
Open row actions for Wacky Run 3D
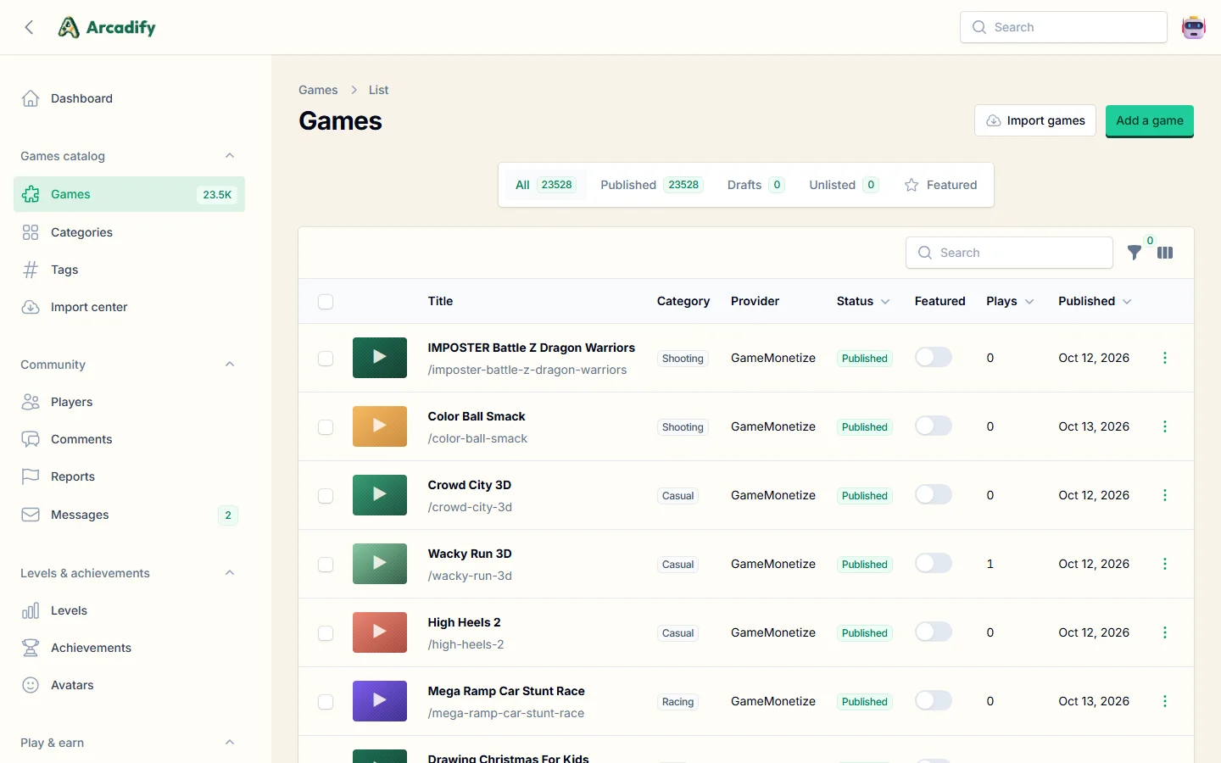click(1165, 564)
